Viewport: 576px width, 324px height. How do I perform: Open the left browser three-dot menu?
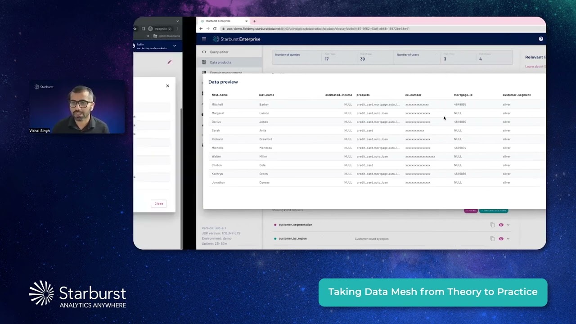coord(178,28)
